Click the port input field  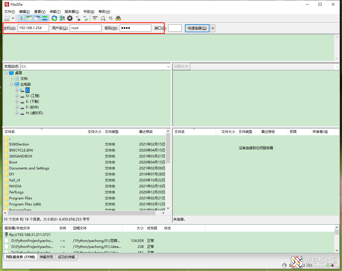tap(175, 28)
